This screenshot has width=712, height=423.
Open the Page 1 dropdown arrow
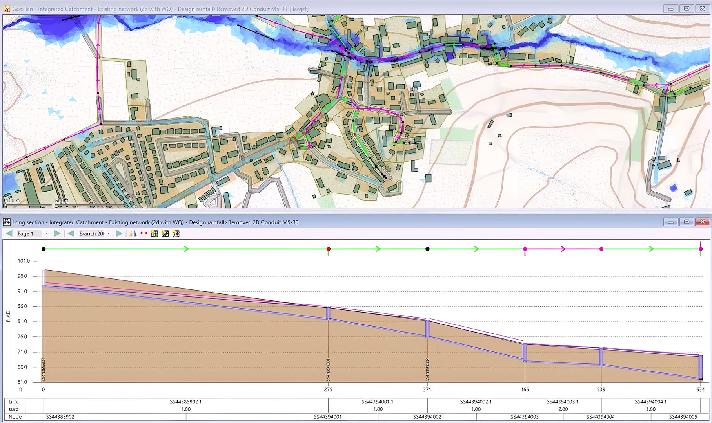[x=47, y=233]
